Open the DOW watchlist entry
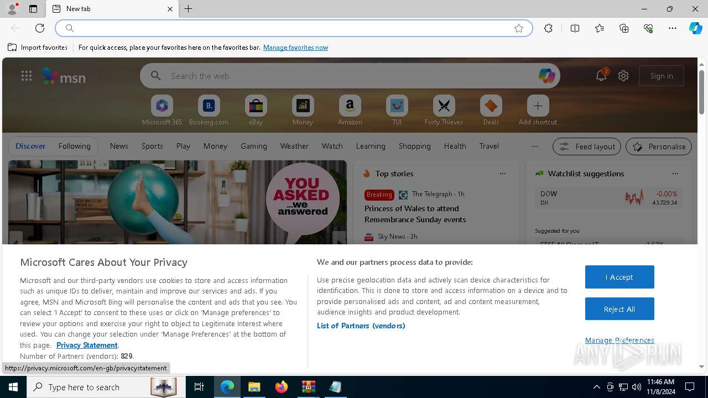Viewport: 708px width, 398px height. pos(608,198)
